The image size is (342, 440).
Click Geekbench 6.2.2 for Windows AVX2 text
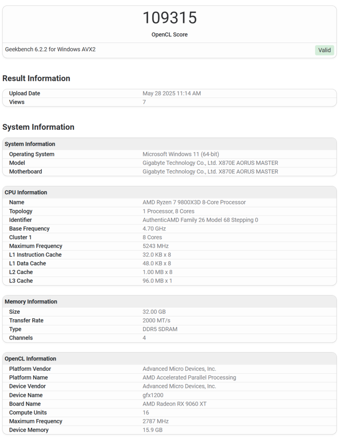tap(50, 50)
